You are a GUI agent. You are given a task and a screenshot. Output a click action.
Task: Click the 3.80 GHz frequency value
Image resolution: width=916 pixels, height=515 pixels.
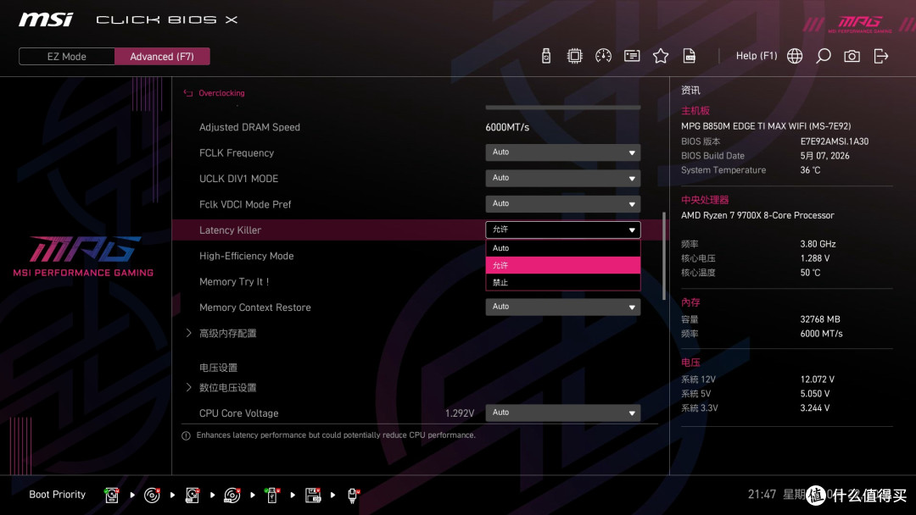tap(818, 244)
